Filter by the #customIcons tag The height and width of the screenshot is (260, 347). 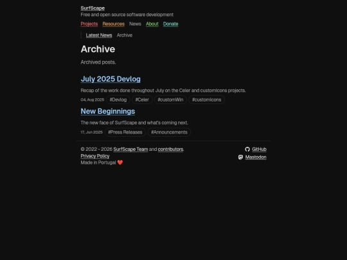(x=206, y=100)
